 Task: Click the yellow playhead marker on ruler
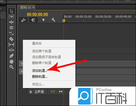coord(64,21)
